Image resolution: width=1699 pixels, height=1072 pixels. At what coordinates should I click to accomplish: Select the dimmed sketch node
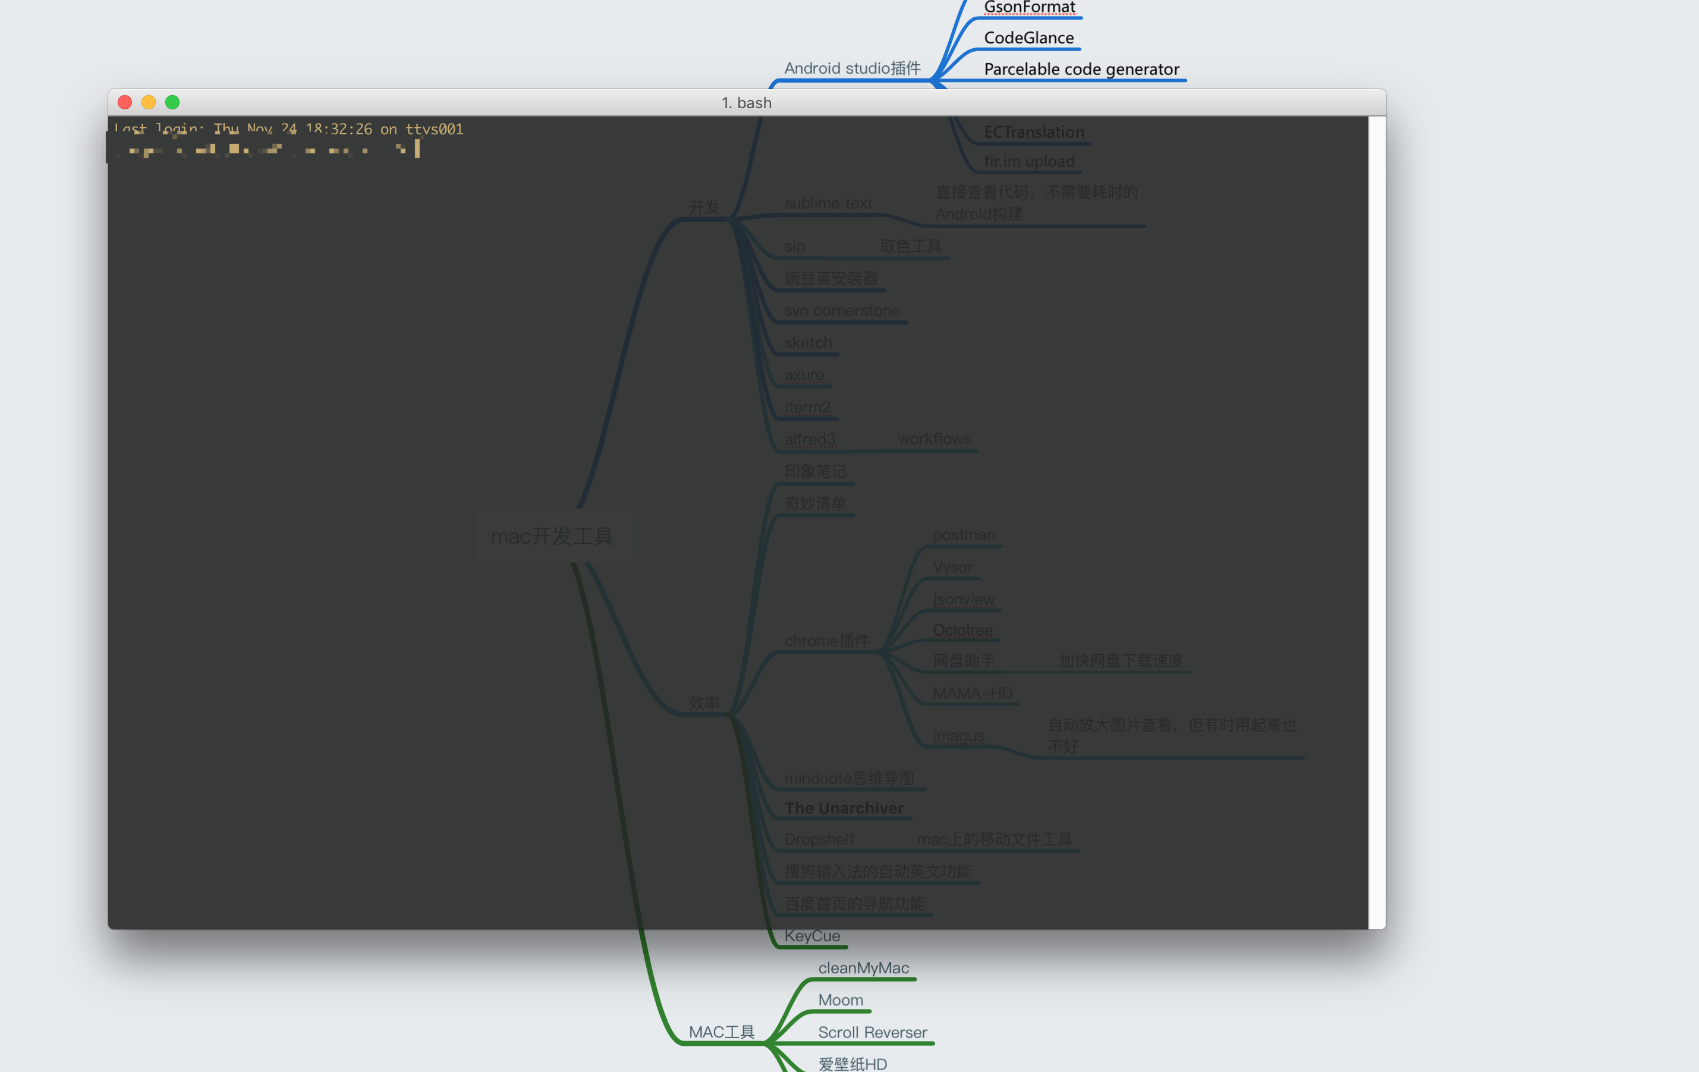[808, 343]
